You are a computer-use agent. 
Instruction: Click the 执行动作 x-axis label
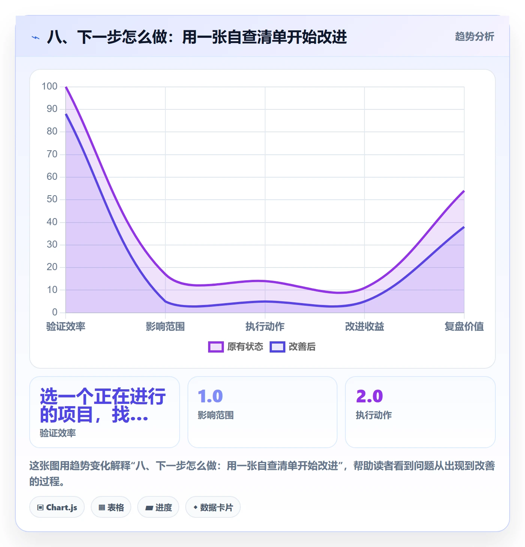(x=265, y=326)
